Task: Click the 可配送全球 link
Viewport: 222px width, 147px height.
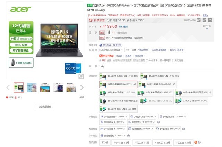Action: tap(143, 50)
